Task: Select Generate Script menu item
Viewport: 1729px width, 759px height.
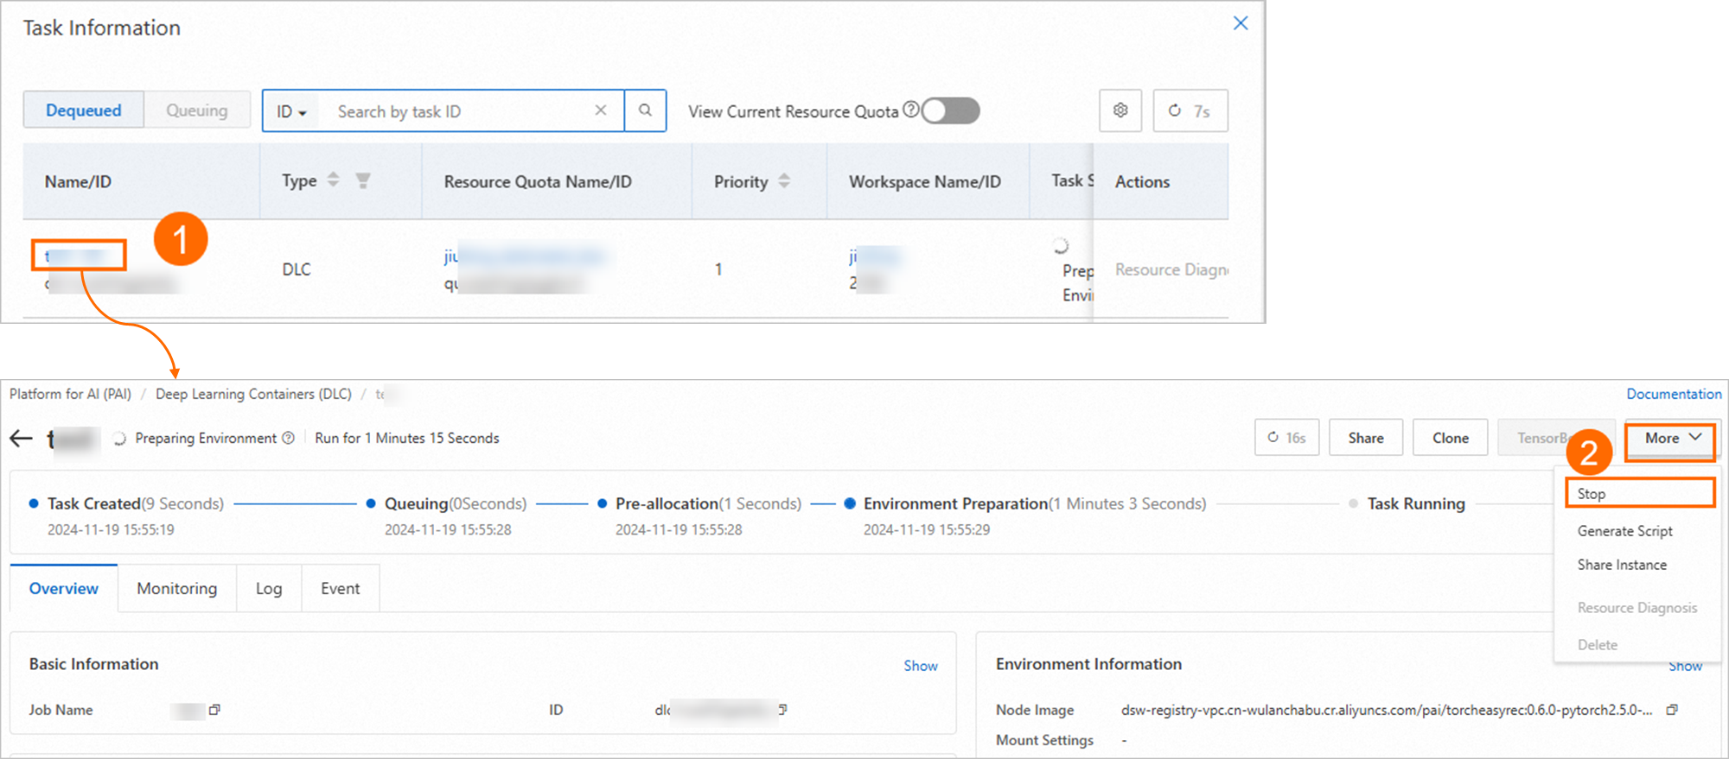Action: 1625,531
